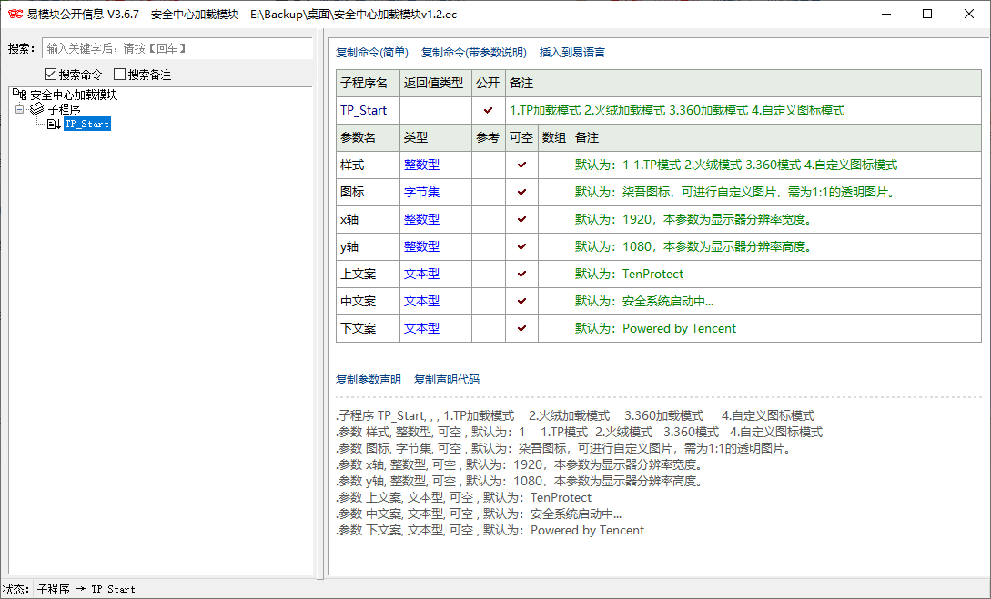
Task: Focus the 搜索 keyword input field
Action: click(x=177, y=48)
